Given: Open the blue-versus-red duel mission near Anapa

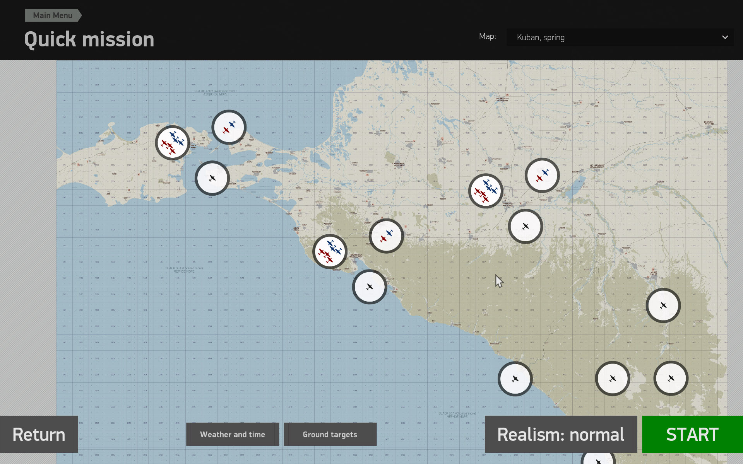Looking at the screenshot, I should click(386, 235).
